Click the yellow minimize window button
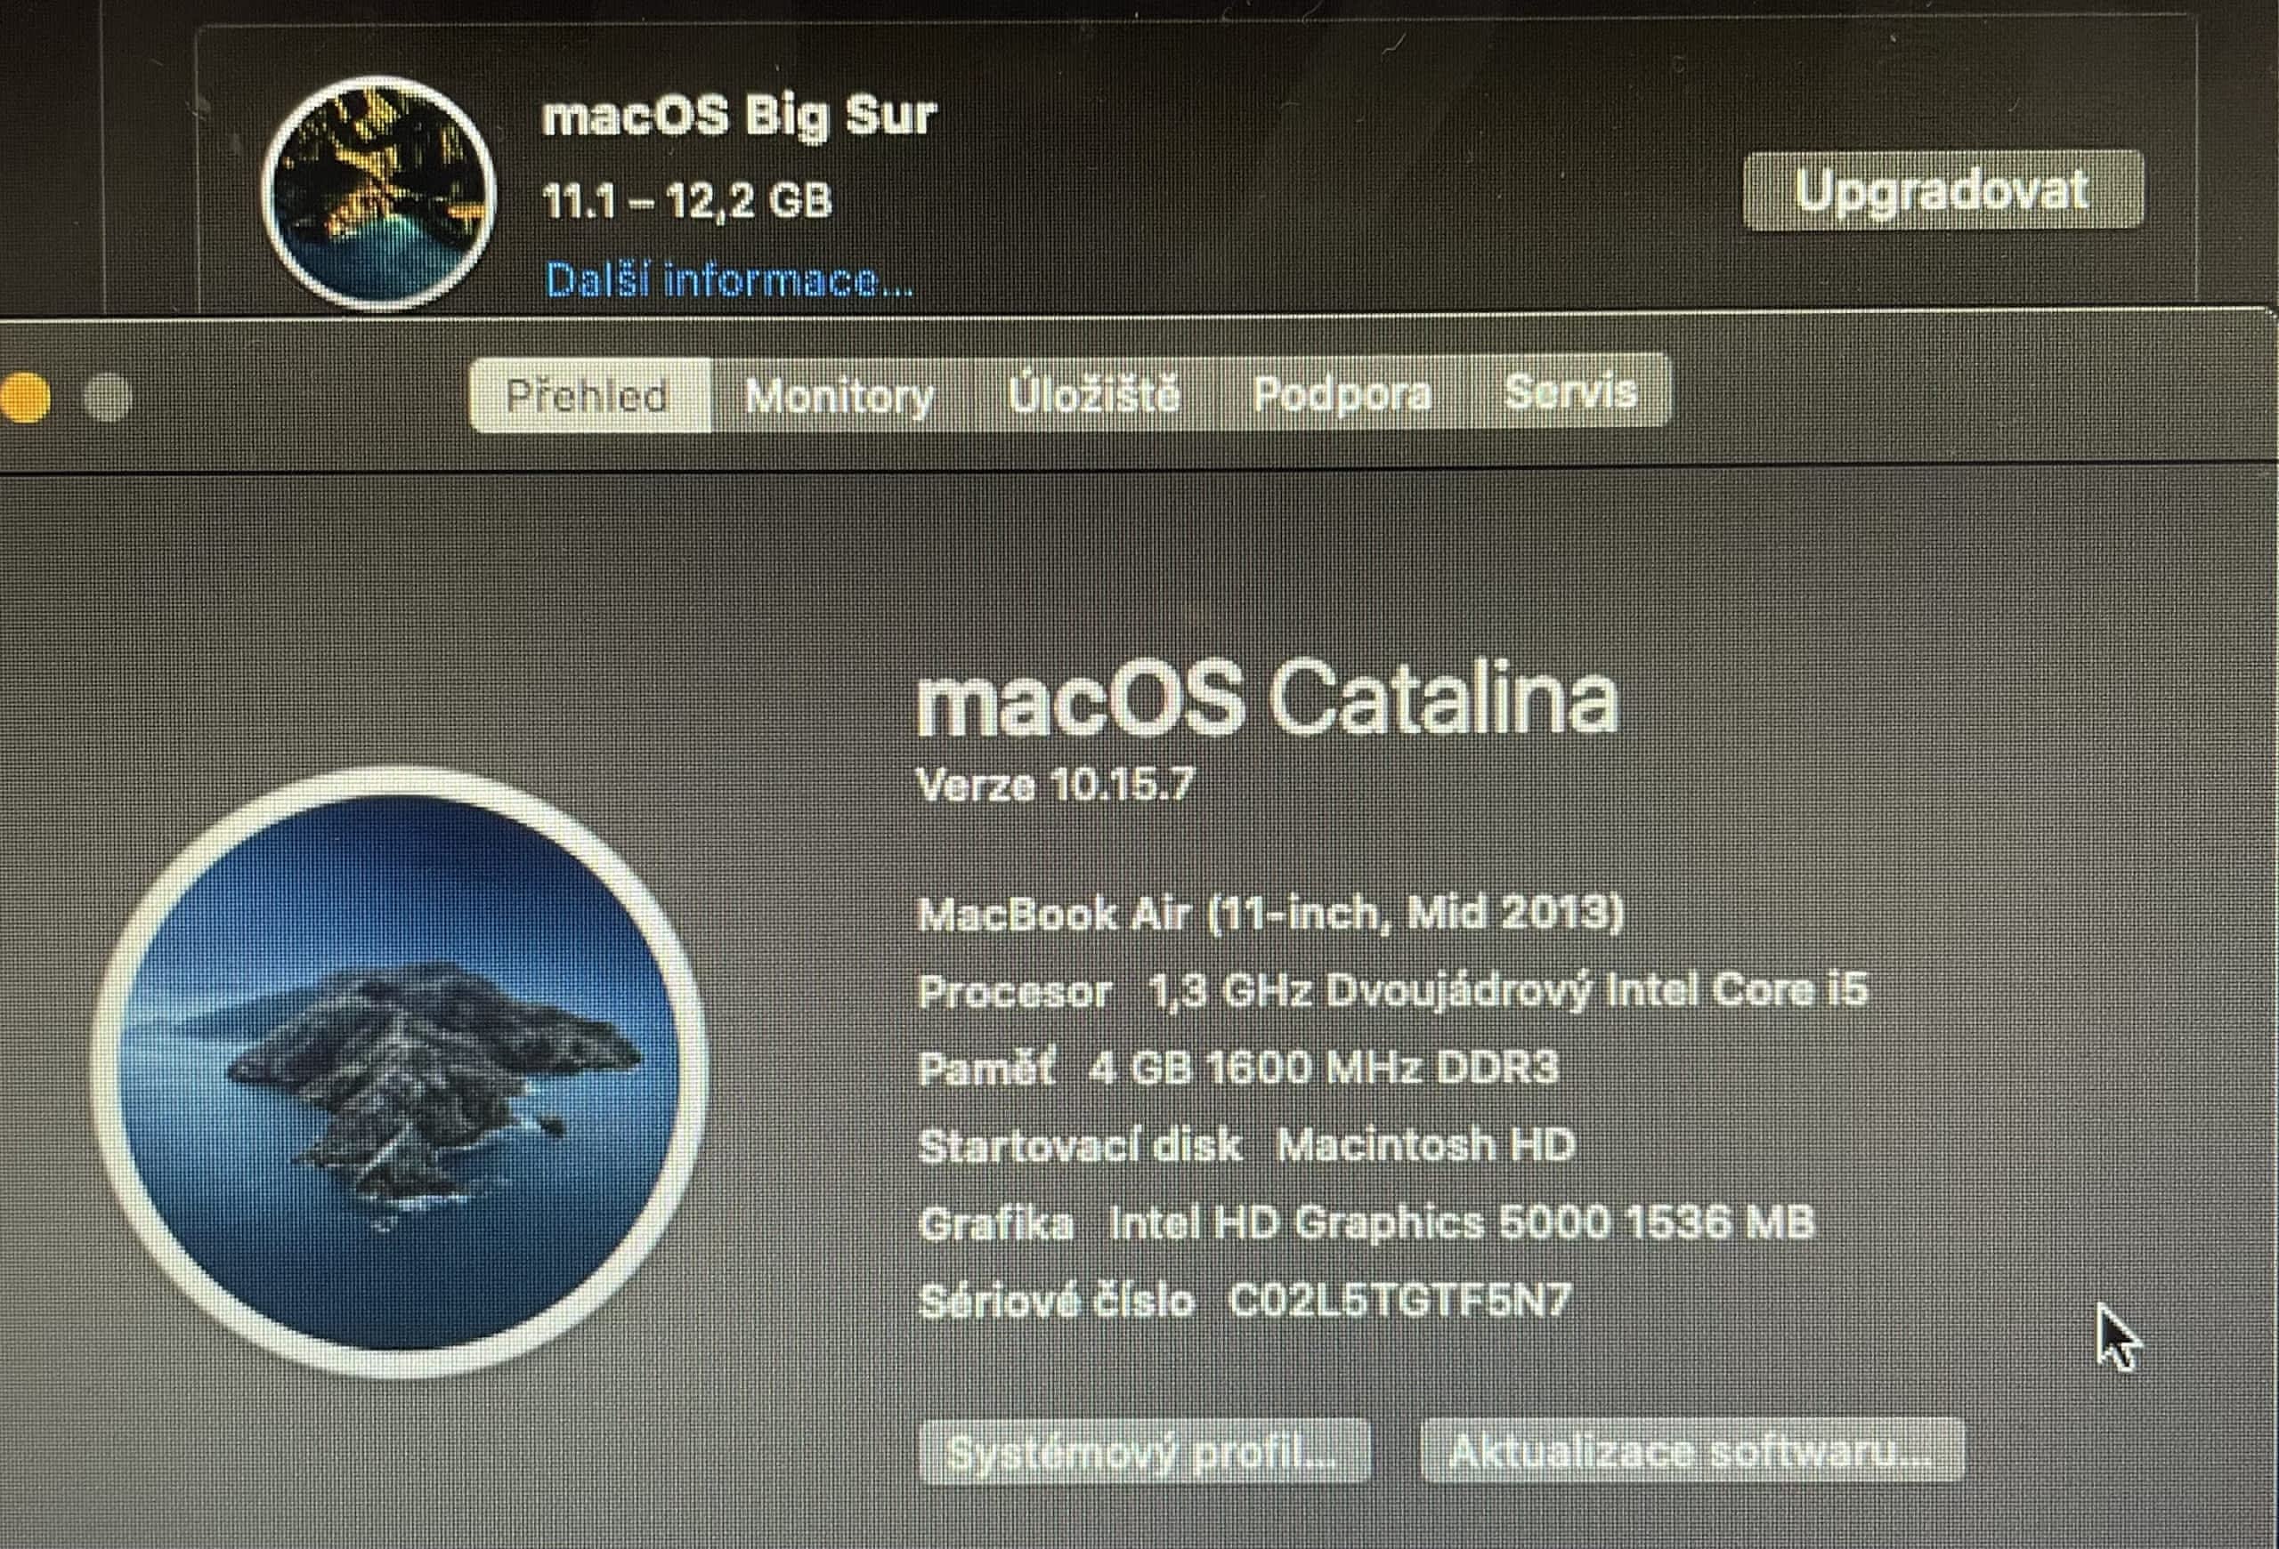 [x=25, y=398]
